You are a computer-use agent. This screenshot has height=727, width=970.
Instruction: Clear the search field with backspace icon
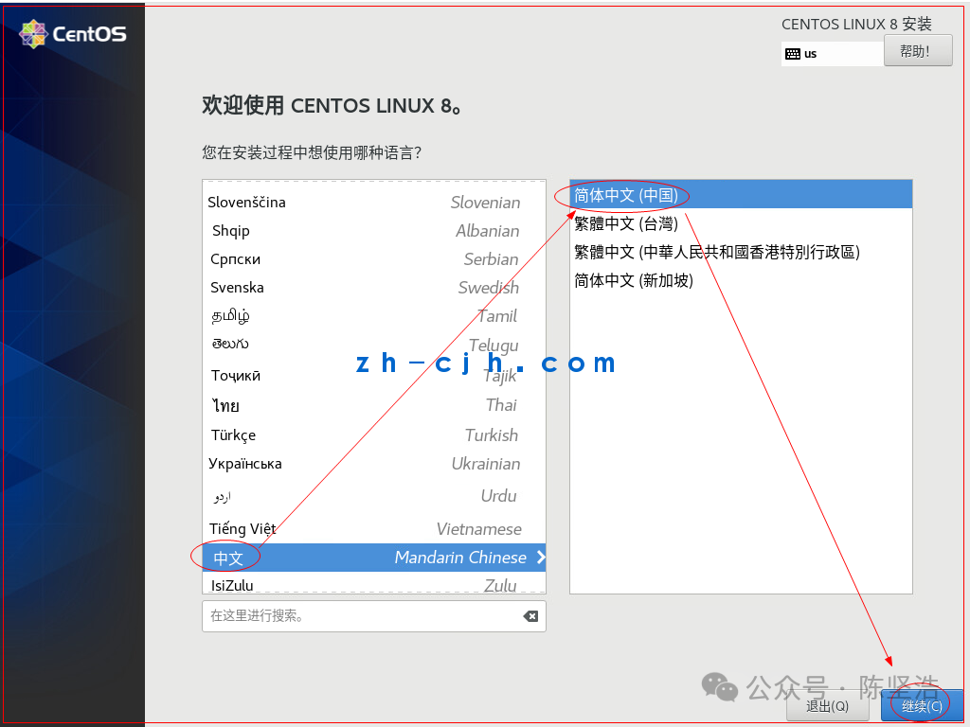coord(530,615)
